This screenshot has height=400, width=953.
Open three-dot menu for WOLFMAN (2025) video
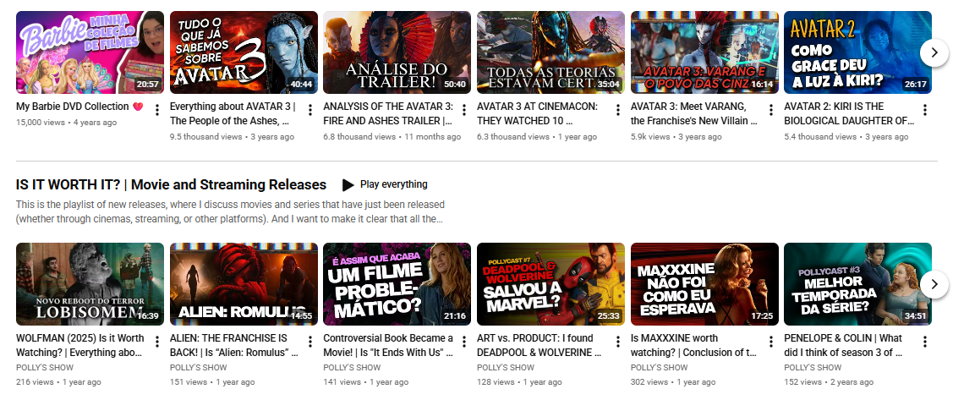[156, 342]
